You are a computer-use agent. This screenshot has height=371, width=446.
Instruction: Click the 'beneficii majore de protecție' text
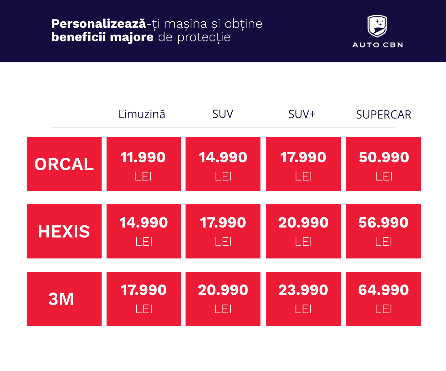(141, 37)
